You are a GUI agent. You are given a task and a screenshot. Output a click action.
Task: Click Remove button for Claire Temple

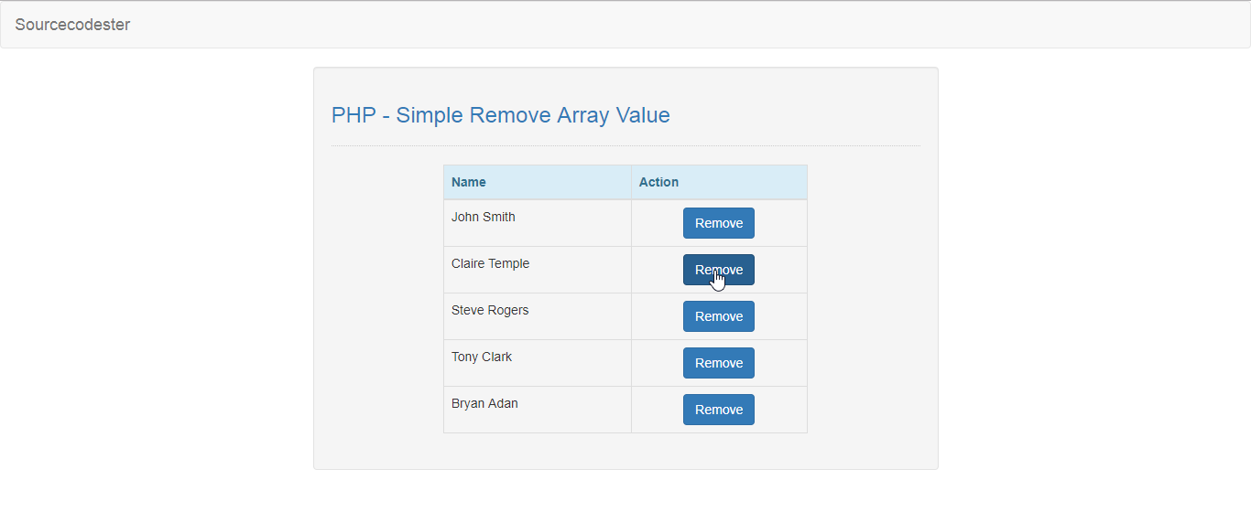pyautogui.click(x=719, y=270)
